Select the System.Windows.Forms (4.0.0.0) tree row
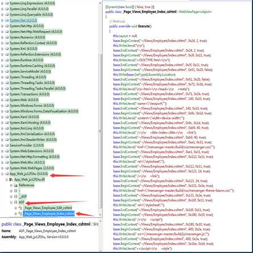Image resolution: width=253 pixels, height=253 pixels. (32, 106)
